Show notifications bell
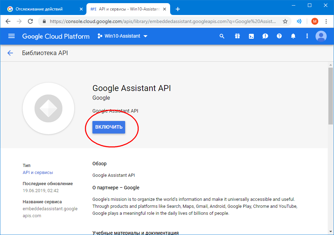 coord(293,36)
